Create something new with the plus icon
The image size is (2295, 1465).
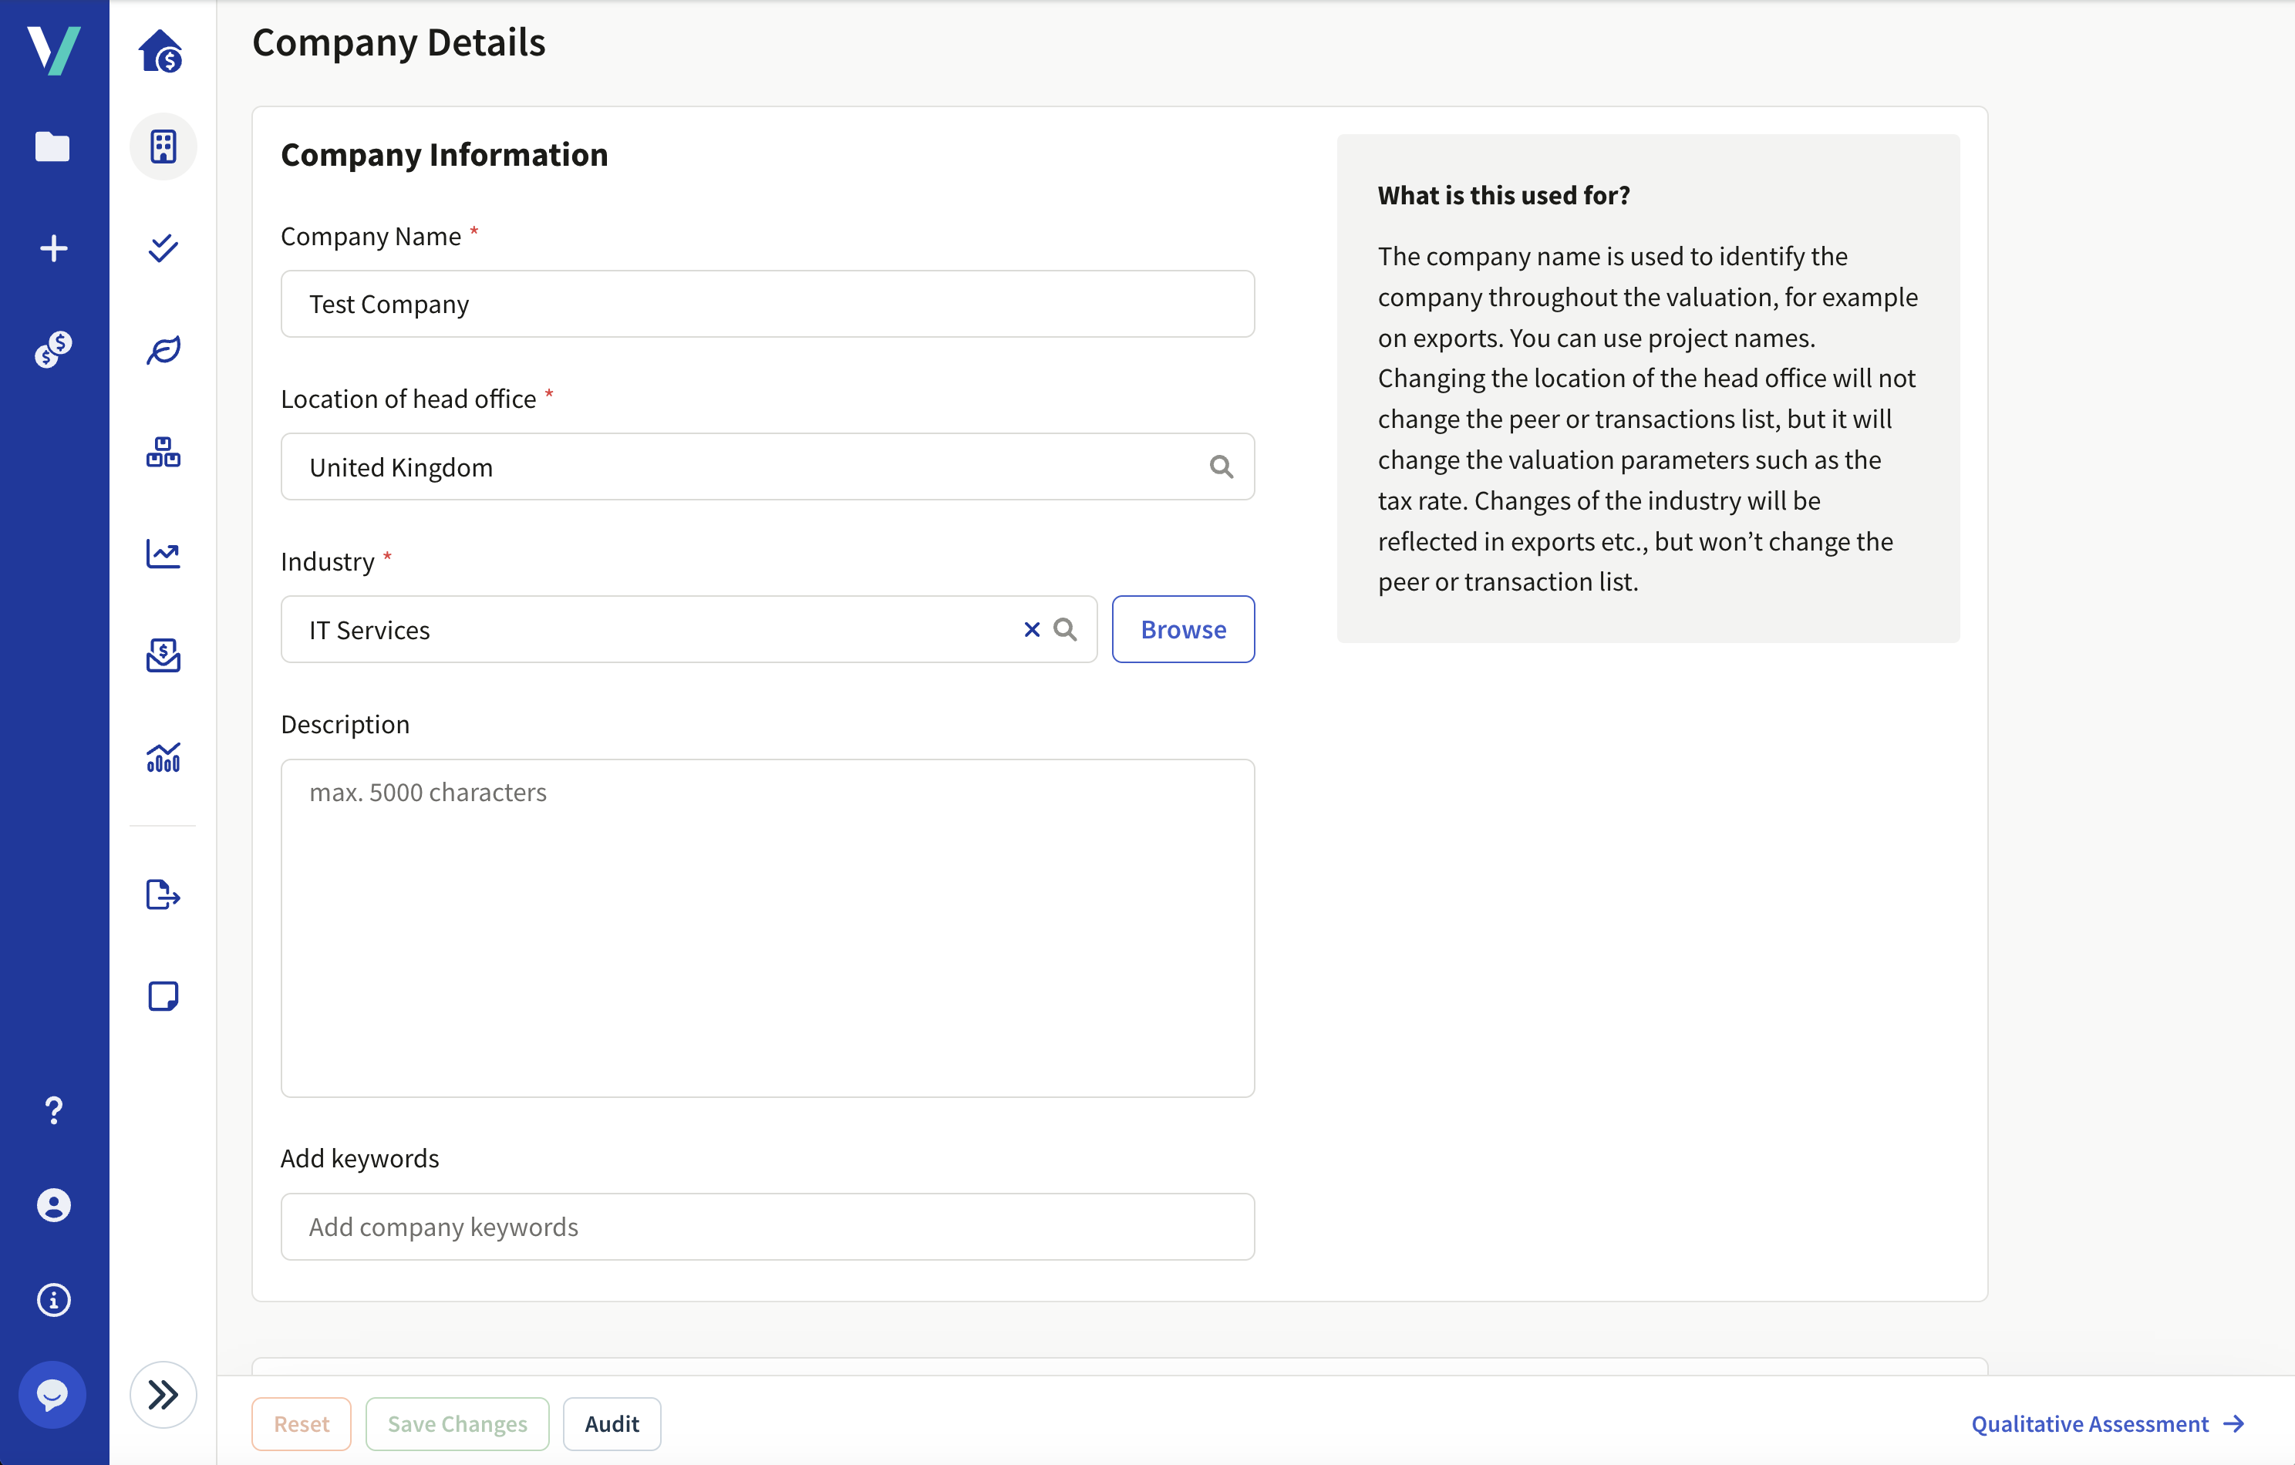pos(53,248)
